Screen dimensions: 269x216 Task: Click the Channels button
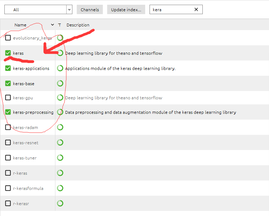[90, 10]
